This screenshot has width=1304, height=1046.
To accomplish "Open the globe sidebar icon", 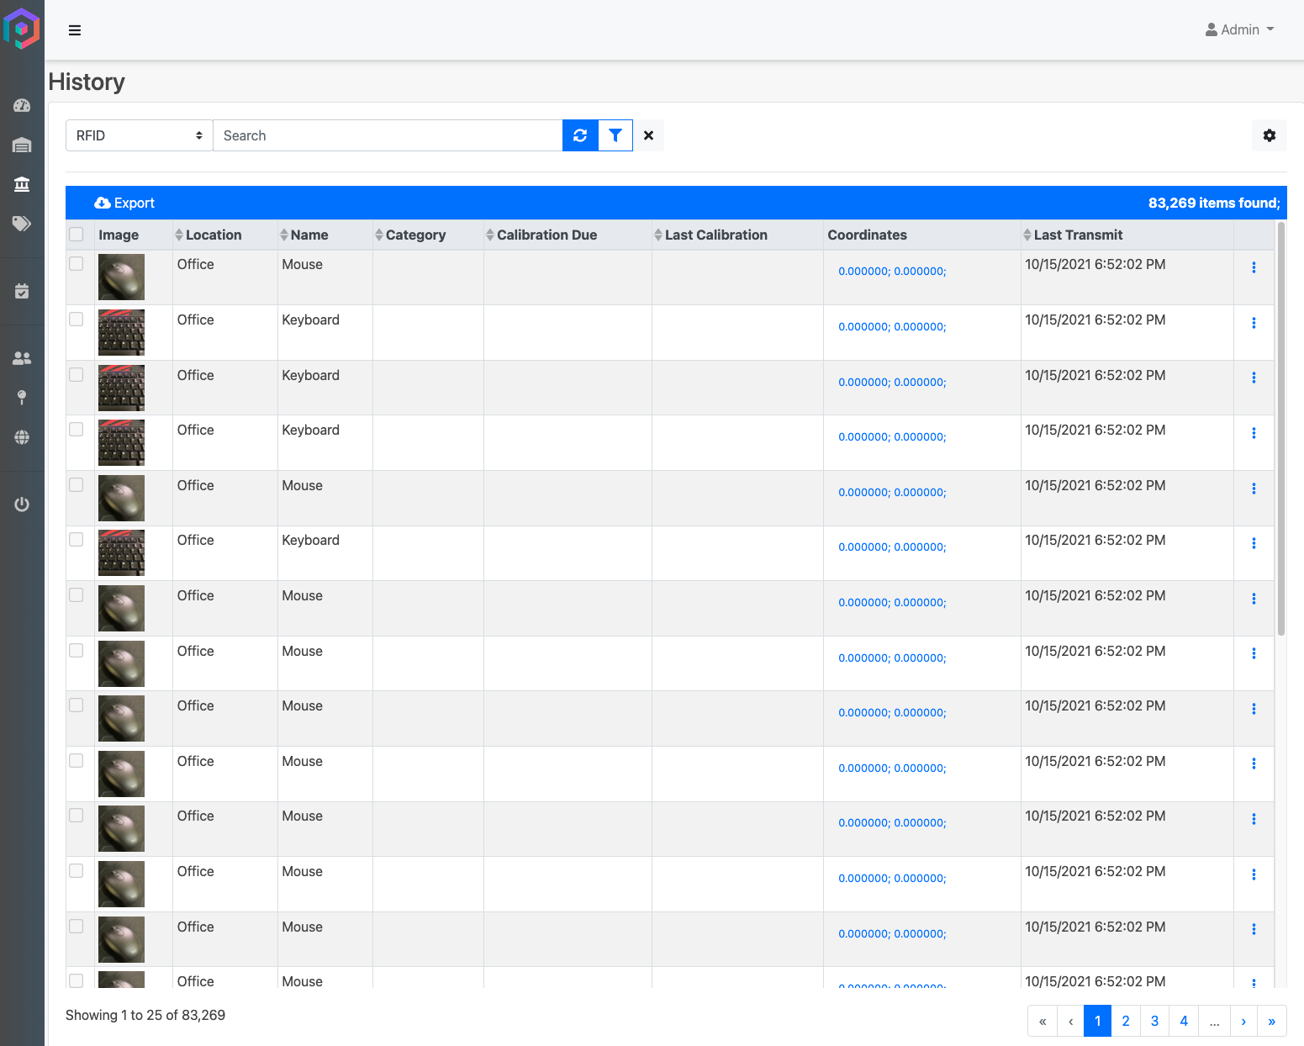I will tap(22, 437).
